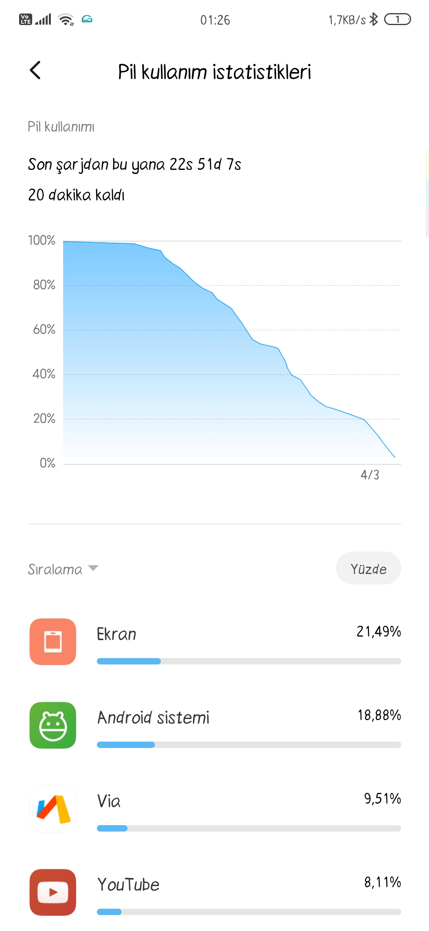Select the Via usage entry
Image resolution: width=429 pixels, height=931 pixels.
pyautogui.click(x=214, y=808)
